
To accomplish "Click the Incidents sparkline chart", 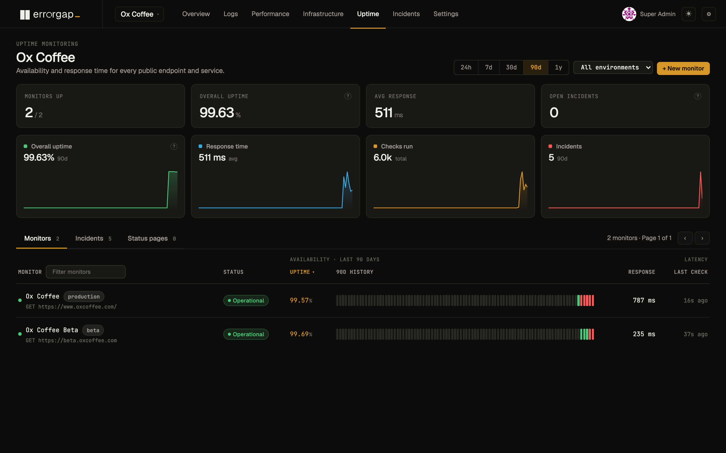I will pos(625,190).
